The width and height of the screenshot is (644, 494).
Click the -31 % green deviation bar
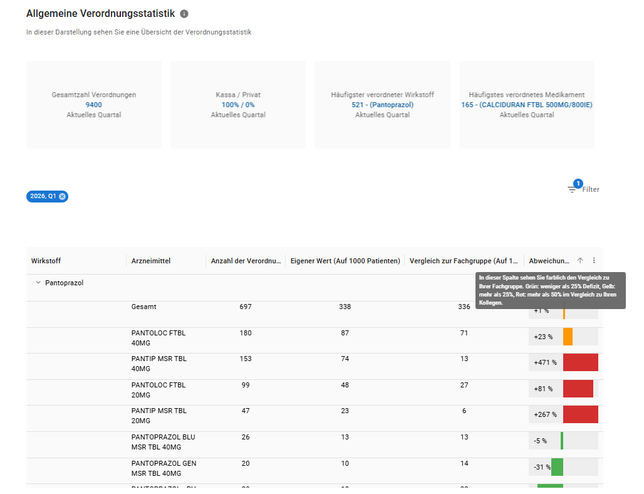(x=557, y=467)
